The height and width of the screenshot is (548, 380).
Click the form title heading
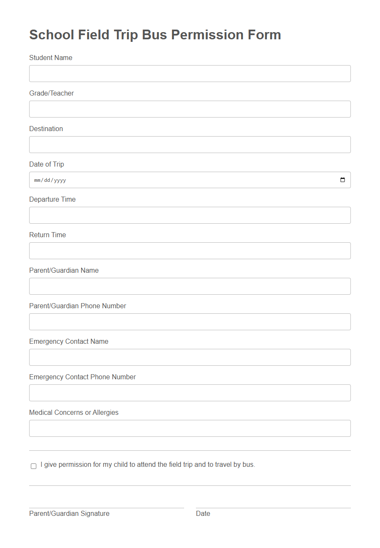point(155,35)
